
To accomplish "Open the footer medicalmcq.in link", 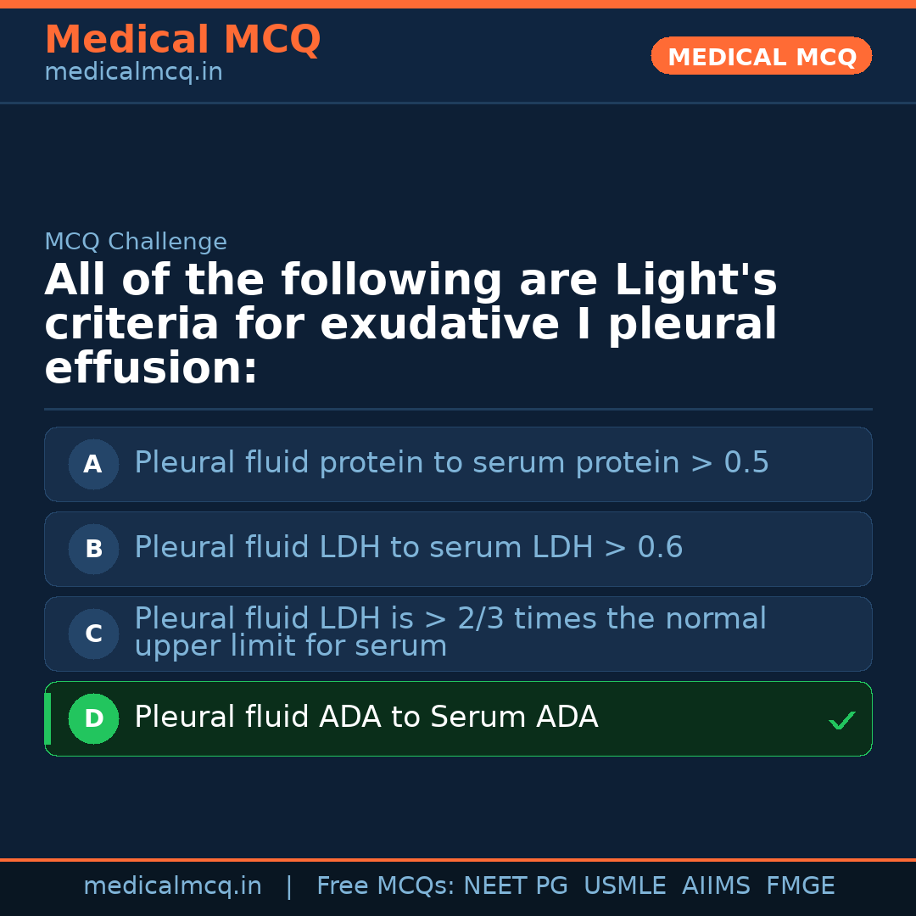I will [x=172, y=886].
